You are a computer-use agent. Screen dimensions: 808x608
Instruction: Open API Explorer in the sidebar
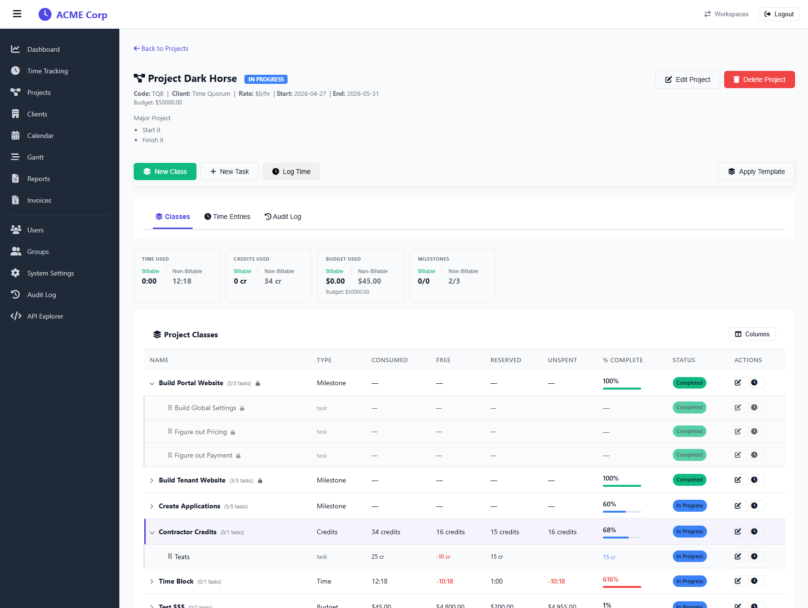59,316
